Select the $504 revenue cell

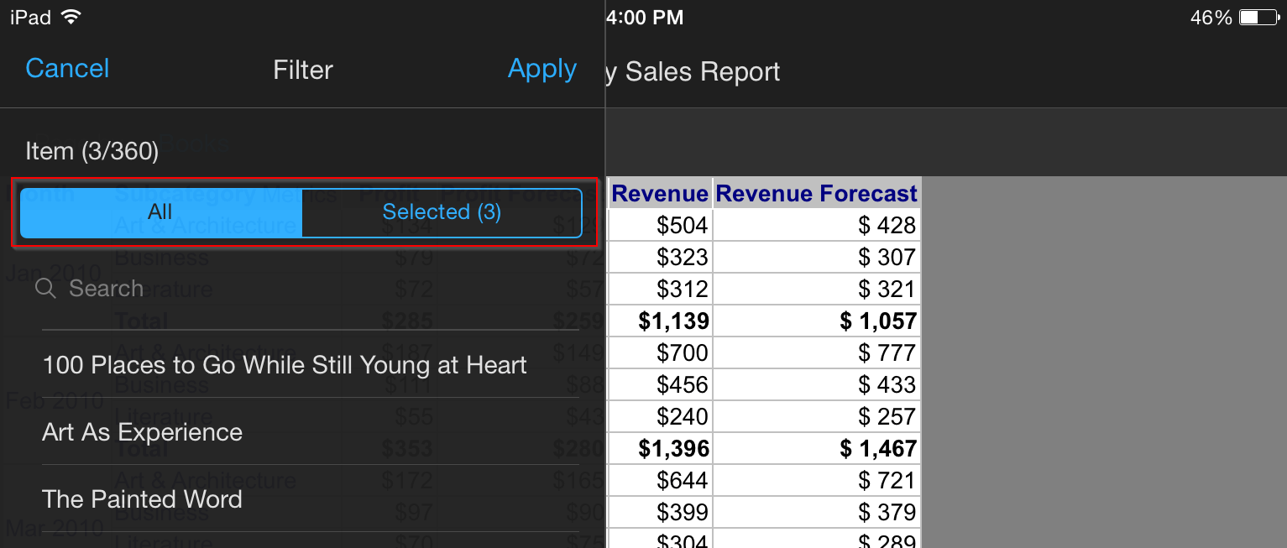pyautogui.click(x=660, y=225)
